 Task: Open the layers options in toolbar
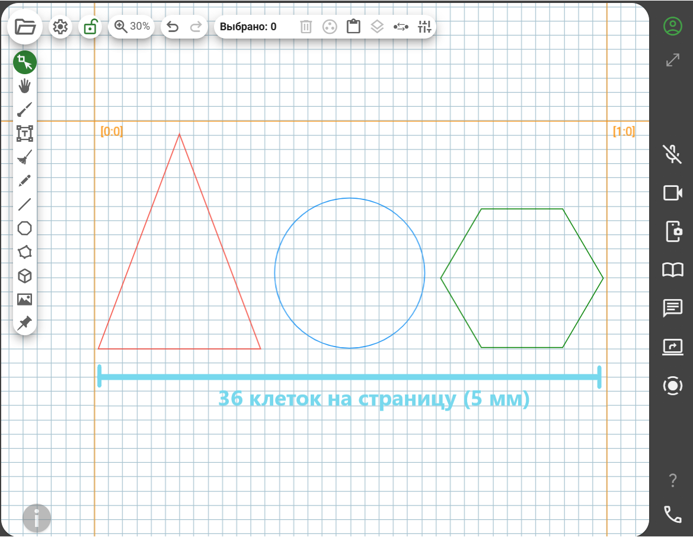point(377,27)
